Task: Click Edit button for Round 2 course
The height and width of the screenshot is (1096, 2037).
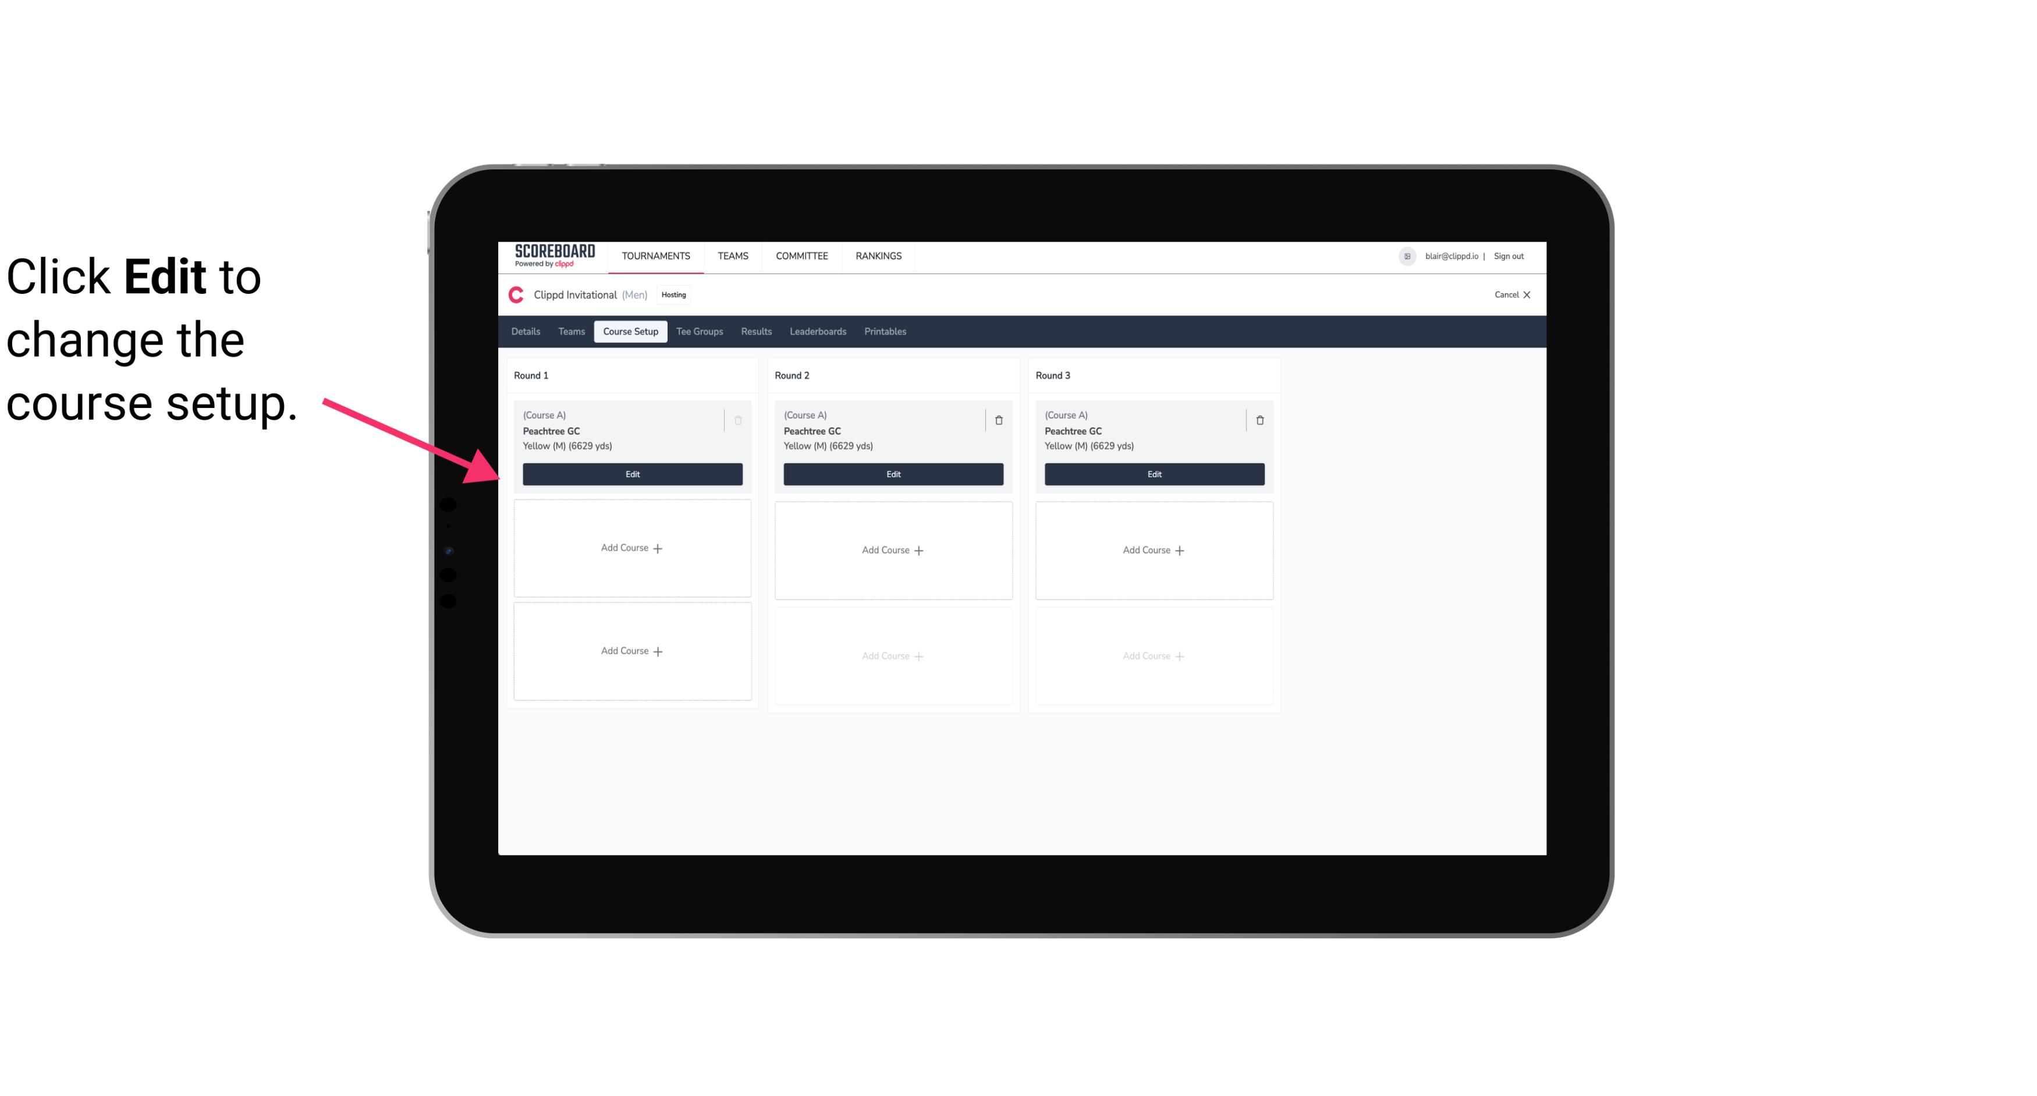Action: (x=892, y=473)
